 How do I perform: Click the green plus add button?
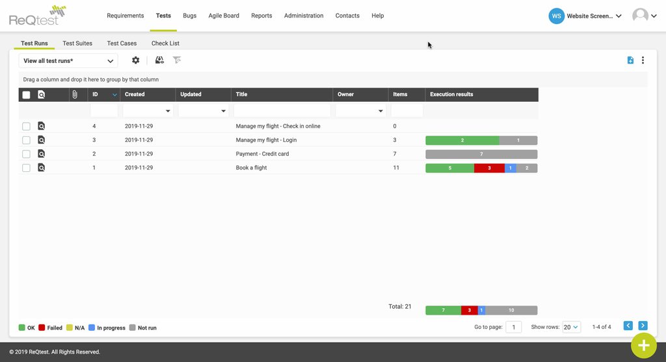pyautogui.click(x=643, y=346)
